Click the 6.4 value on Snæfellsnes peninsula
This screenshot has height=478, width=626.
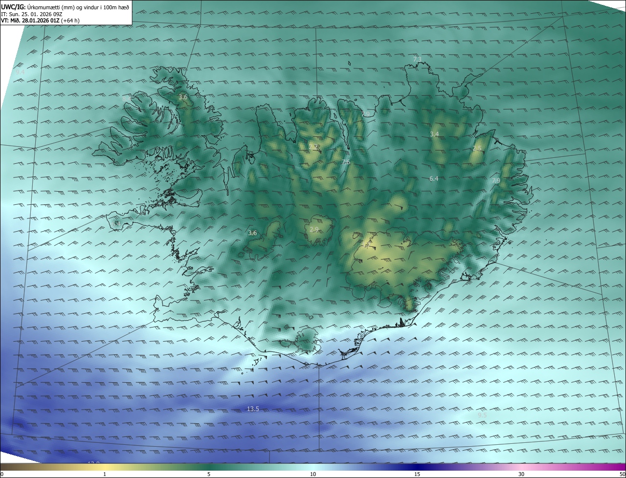tap(116, 223)
